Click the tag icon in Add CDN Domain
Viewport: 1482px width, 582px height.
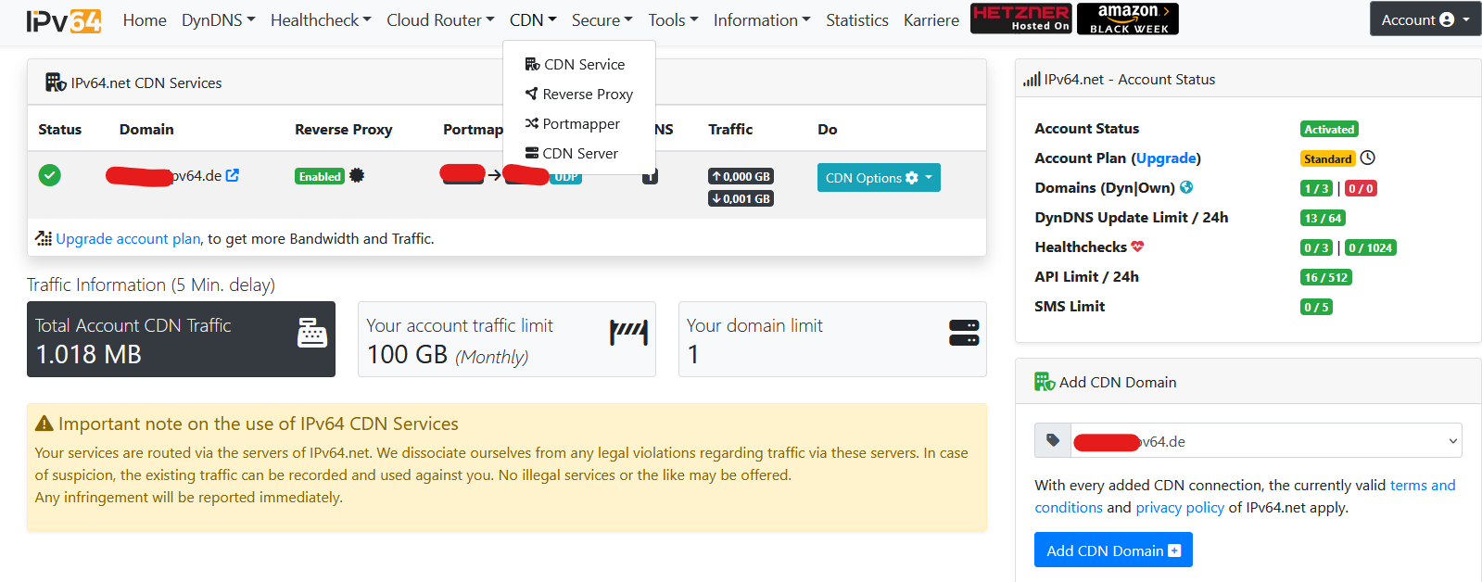point(1053,441)
